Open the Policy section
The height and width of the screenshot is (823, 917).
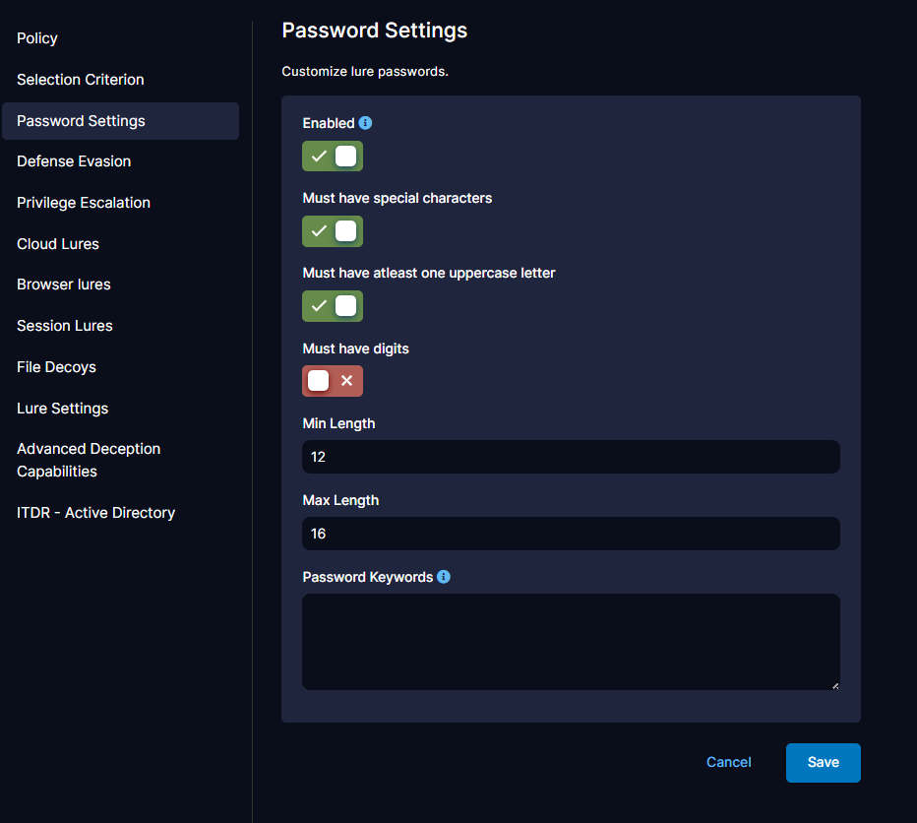(36, 38)
